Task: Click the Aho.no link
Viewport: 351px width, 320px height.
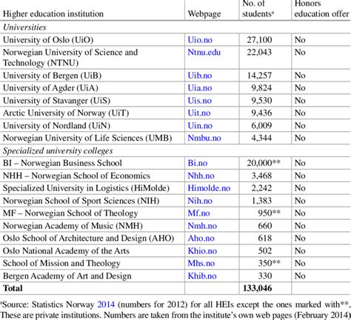Action: tap(201, 238)
